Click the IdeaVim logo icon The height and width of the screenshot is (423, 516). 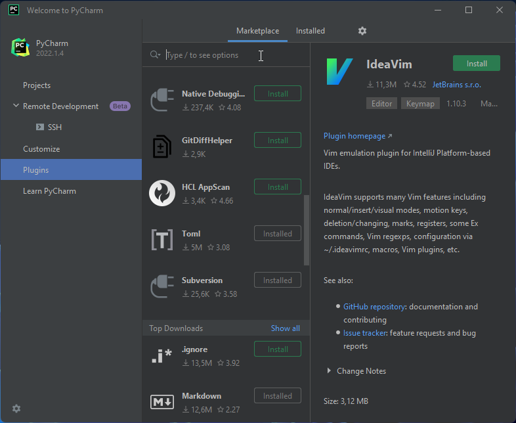point(339,71)
